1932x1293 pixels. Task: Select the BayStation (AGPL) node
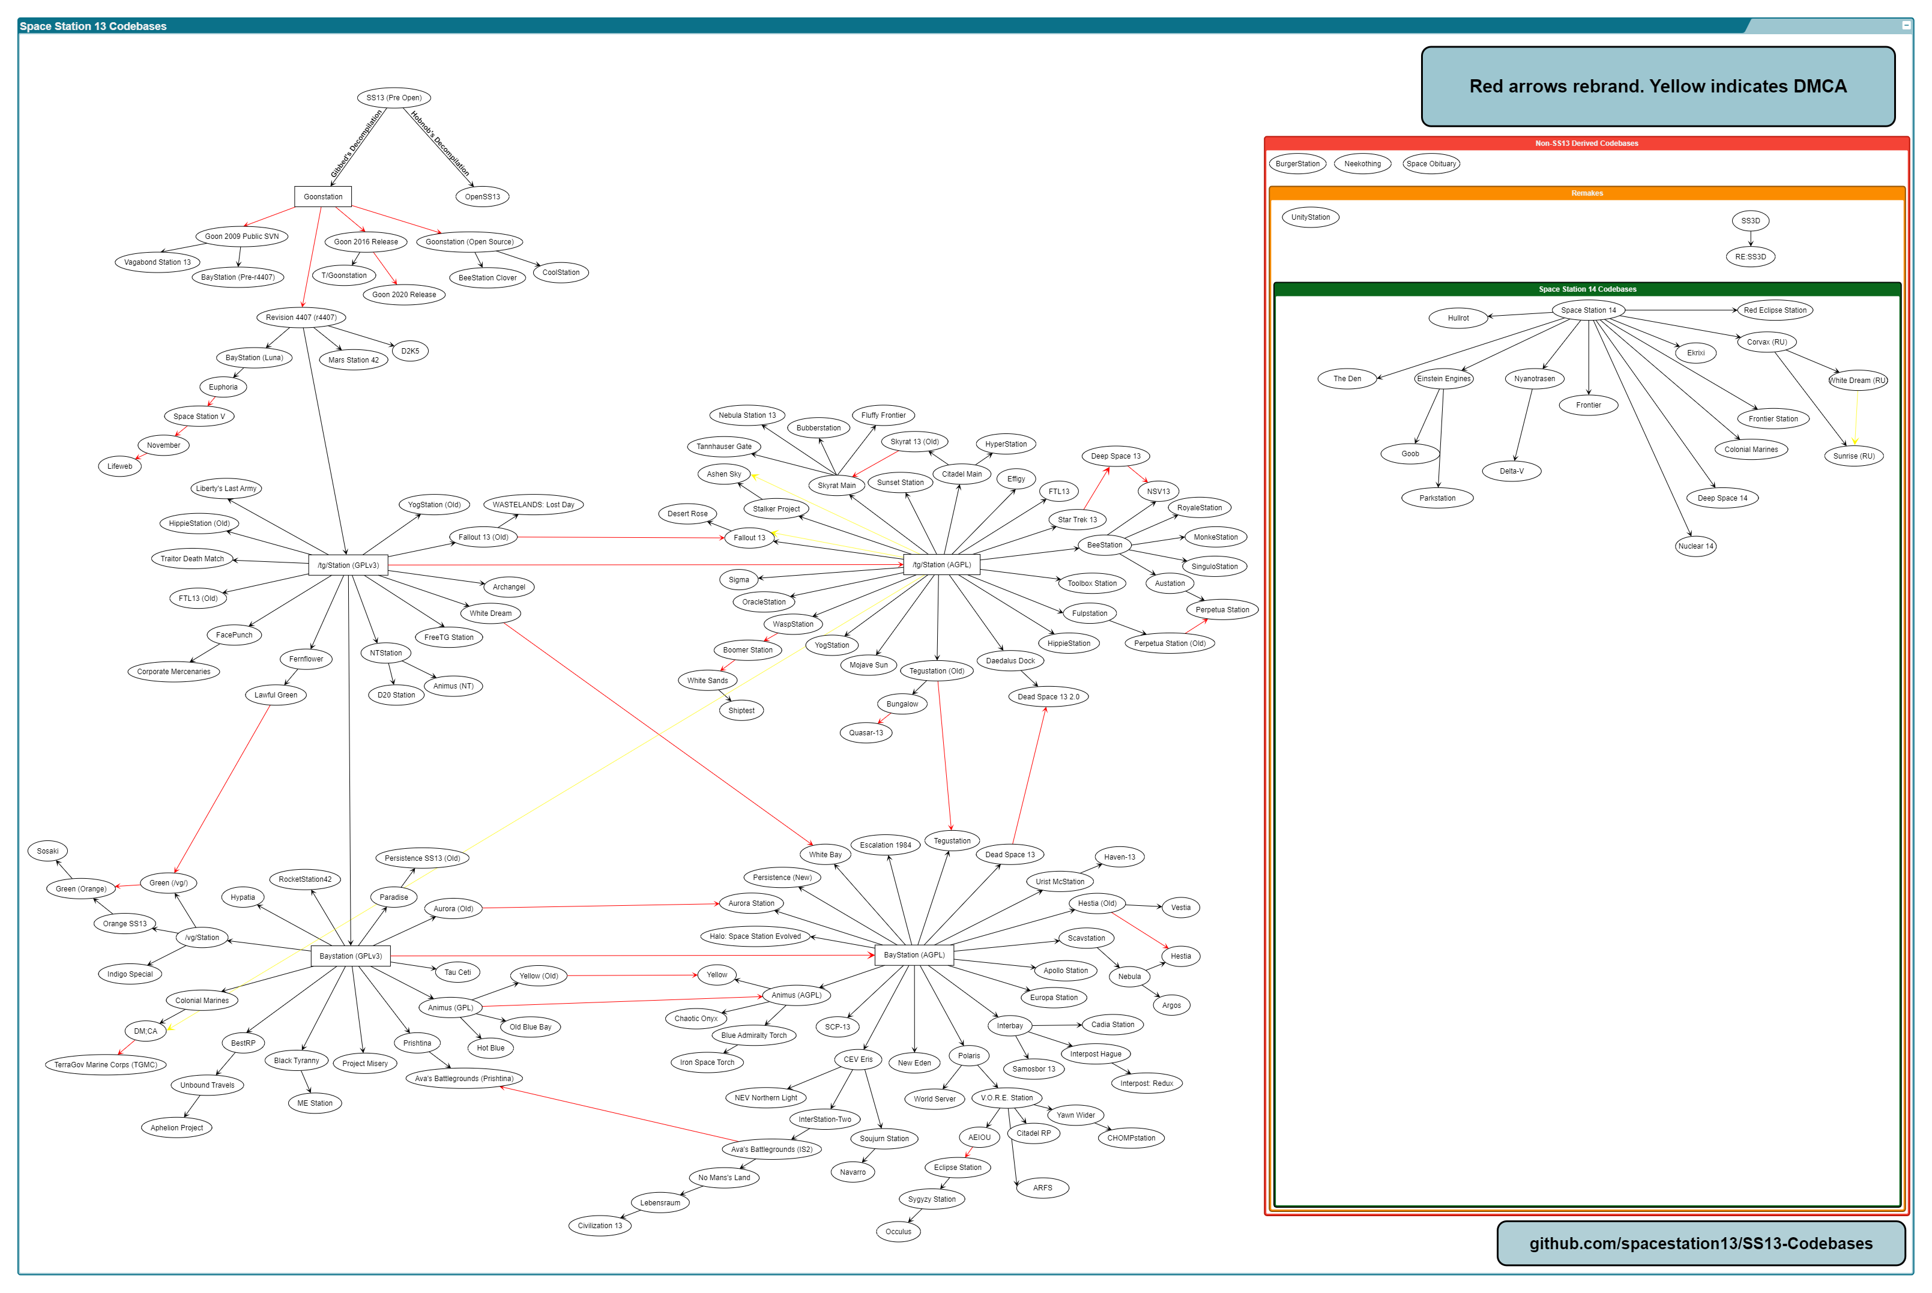click(914, 955)
